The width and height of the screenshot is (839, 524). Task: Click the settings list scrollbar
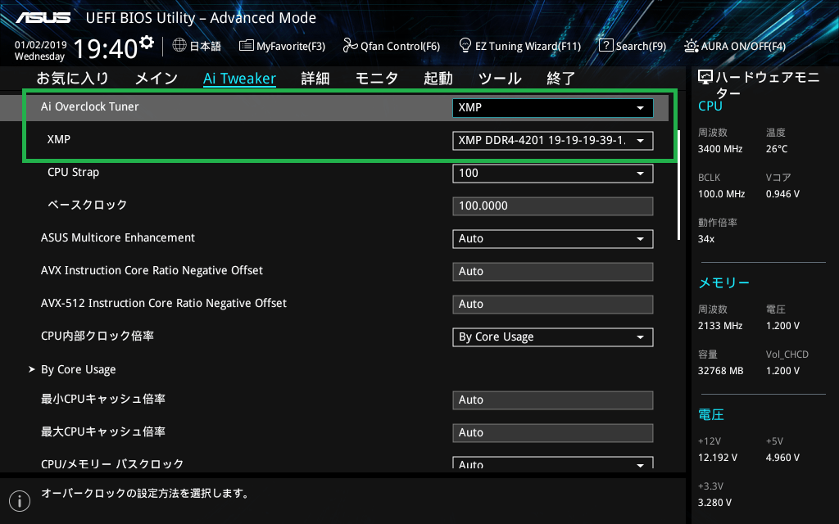(678, 184)
